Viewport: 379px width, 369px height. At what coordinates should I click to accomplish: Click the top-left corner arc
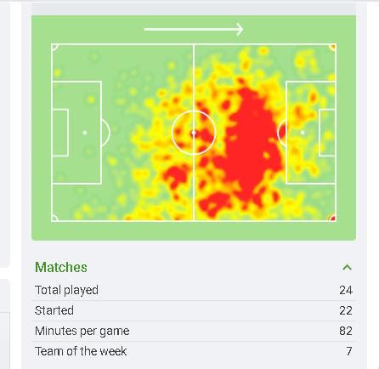coord(55,48)
